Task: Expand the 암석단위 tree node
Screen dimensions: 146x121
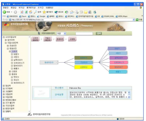Action: [x=6, y=40]
